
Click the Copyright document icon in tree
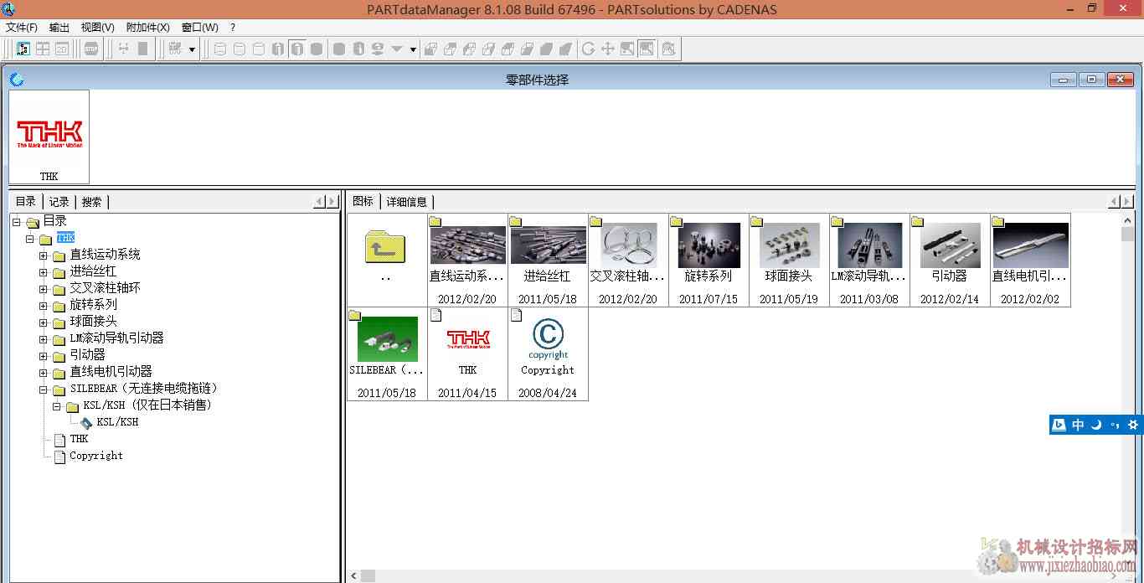(59, 457)
